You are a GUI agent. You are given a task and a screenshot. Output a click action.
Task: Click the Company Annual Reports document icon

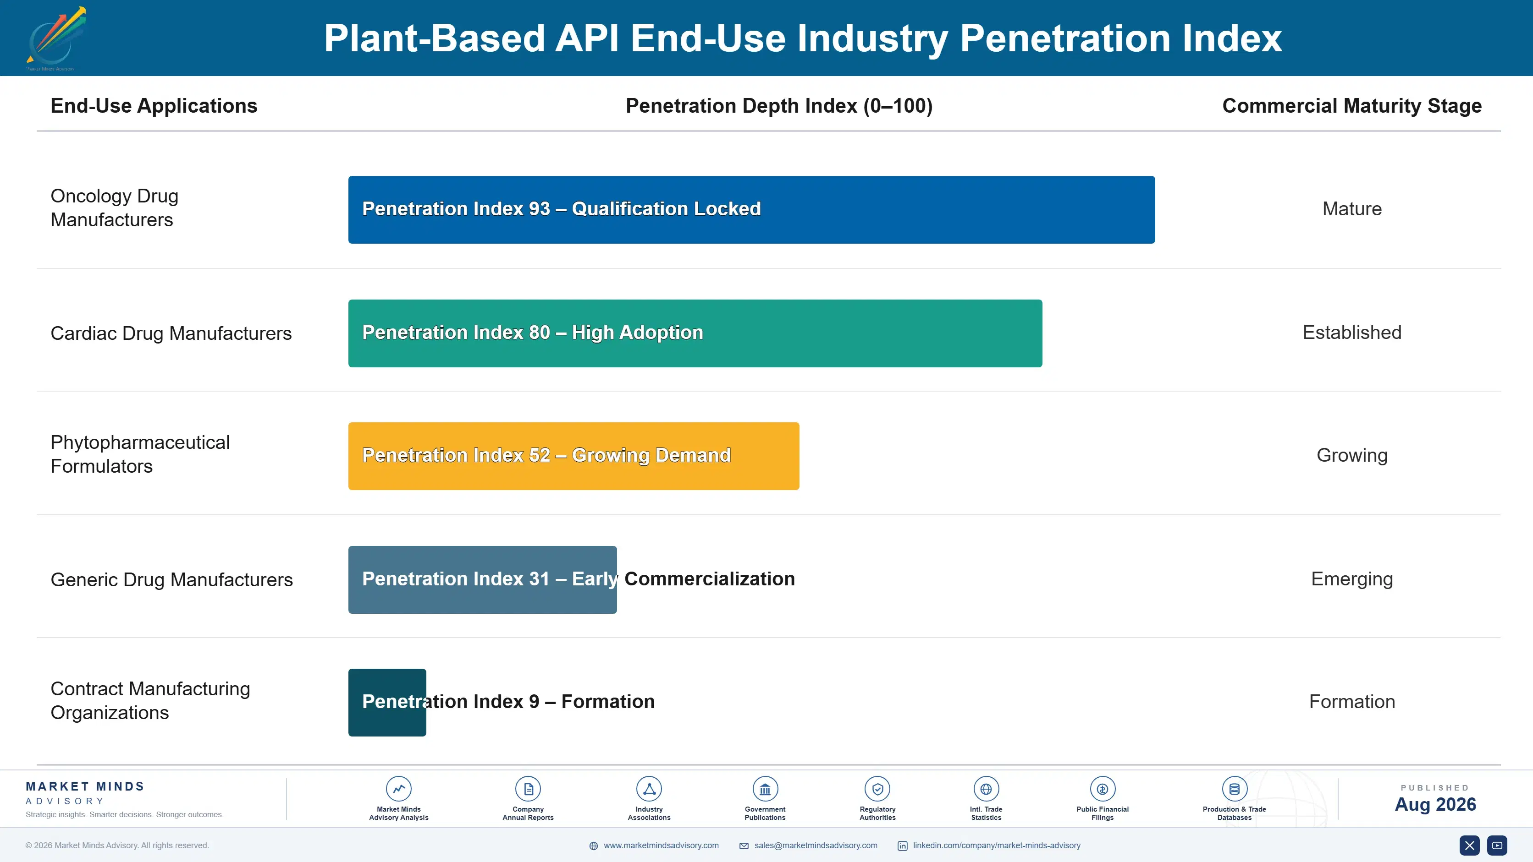528,789
